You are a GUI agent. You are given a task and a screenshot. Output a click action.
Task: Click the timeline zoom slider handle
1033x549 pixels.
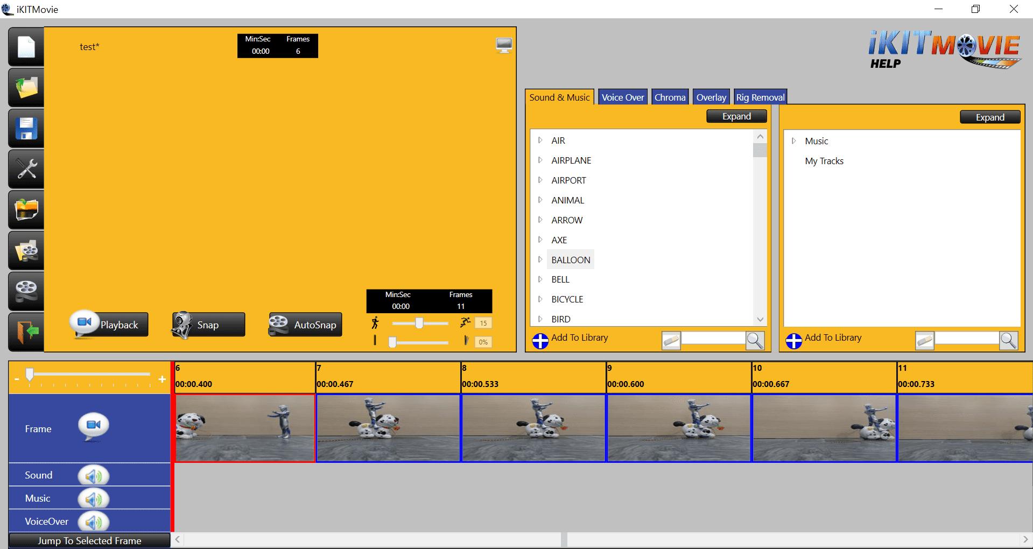click(30, 374)
